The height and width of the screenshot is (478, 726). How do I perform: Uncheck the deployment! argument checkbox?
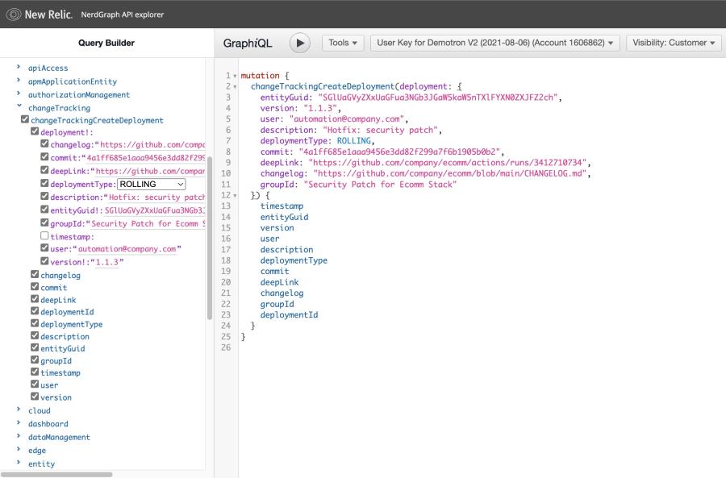35,131
